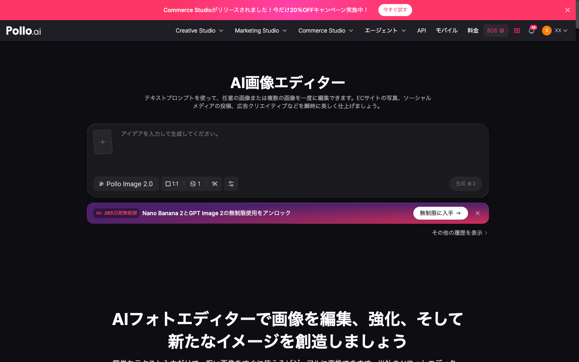Close the top promotional banner

[x=567, y=10]
